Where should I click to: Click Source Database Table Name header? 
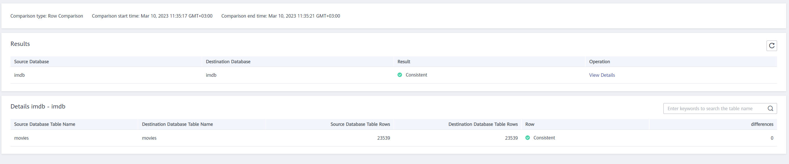coord(45,124)
